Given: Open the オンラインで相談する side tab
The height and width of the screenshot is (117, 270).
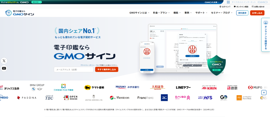Looking at the screenshot, I should pos(265,35).
